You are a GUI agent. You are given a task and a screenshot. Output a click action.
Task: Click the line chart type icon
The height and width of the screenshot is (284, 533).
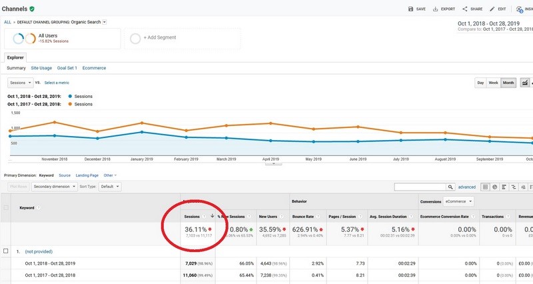524,83
